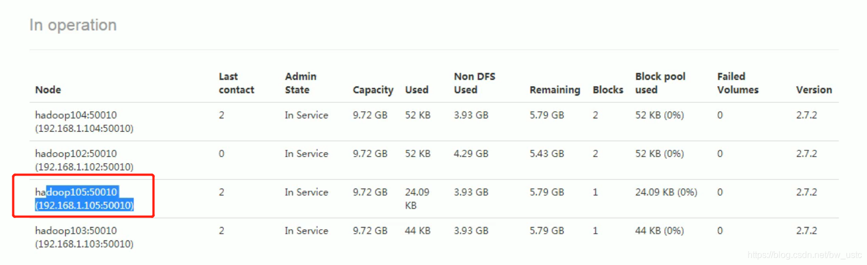Click the In operation section heading
The image size is (867, 265).
click(x=73, y=25)
